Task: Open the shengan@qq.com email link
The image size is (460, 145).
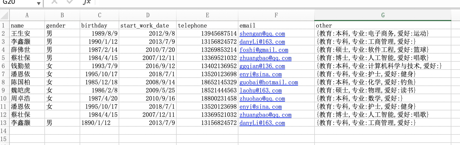Action: click(262, 34)
